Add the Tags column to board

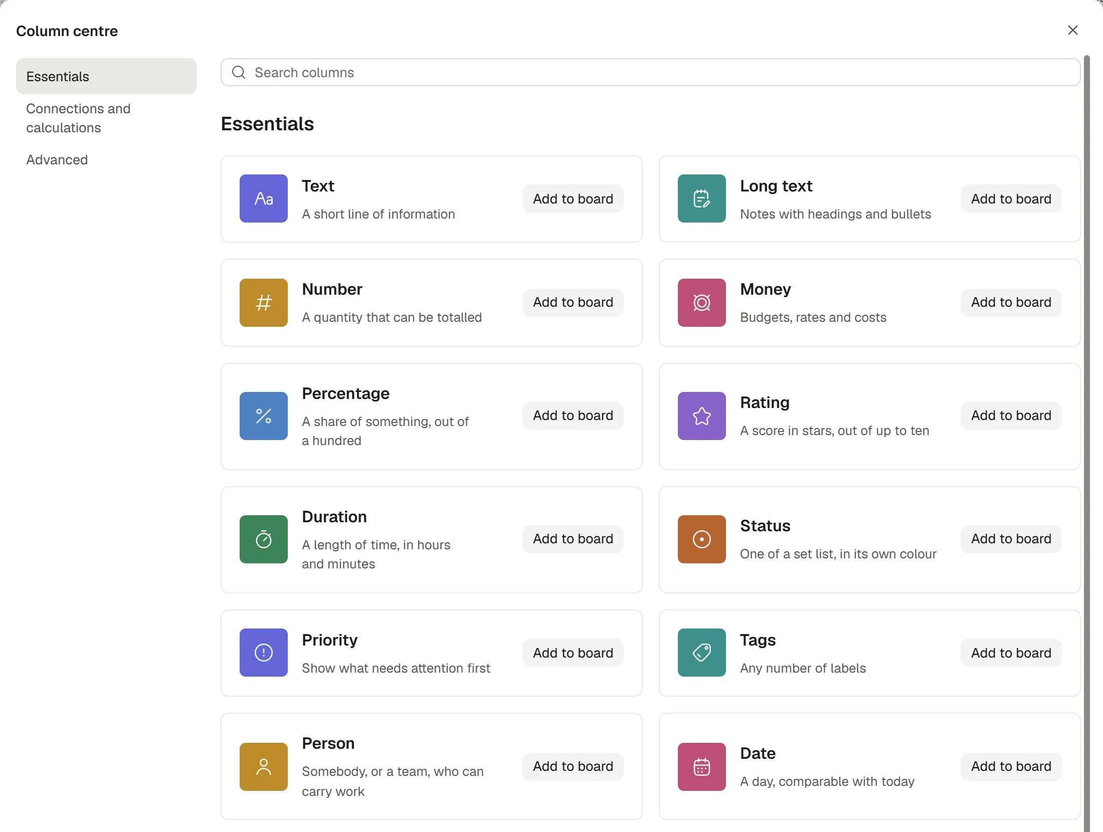[1011, 653]
